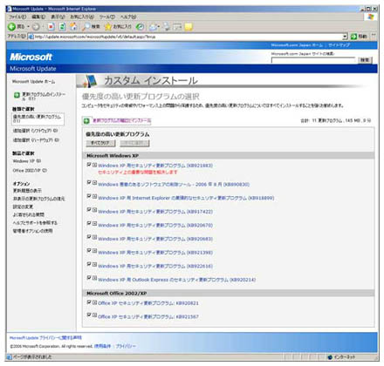Click the yellow folder toolbar icon
The width and height of the screenshot is (384, 366).
click(x=189, y=27)
